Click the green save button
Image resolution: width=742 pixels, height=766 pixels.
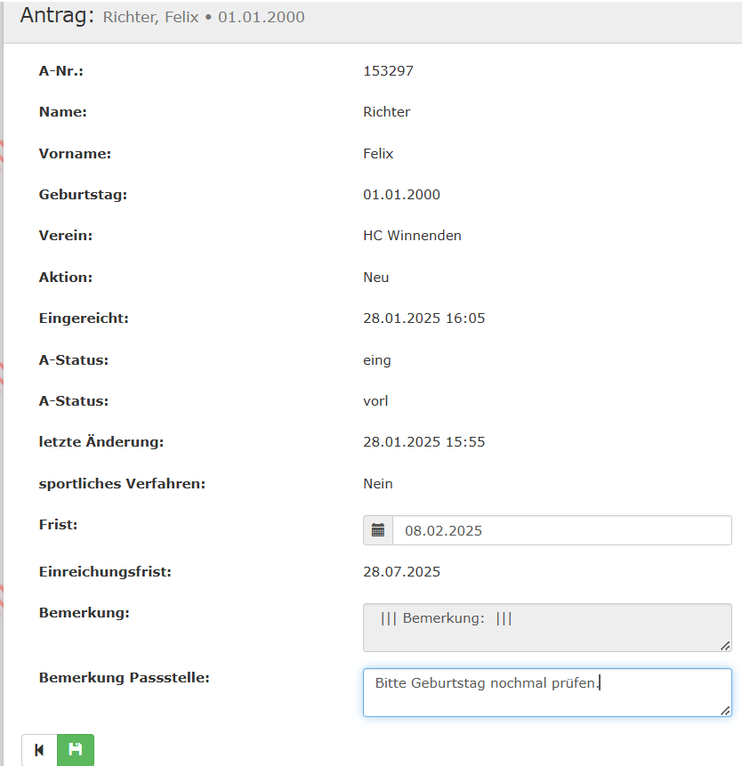(76, 750)
